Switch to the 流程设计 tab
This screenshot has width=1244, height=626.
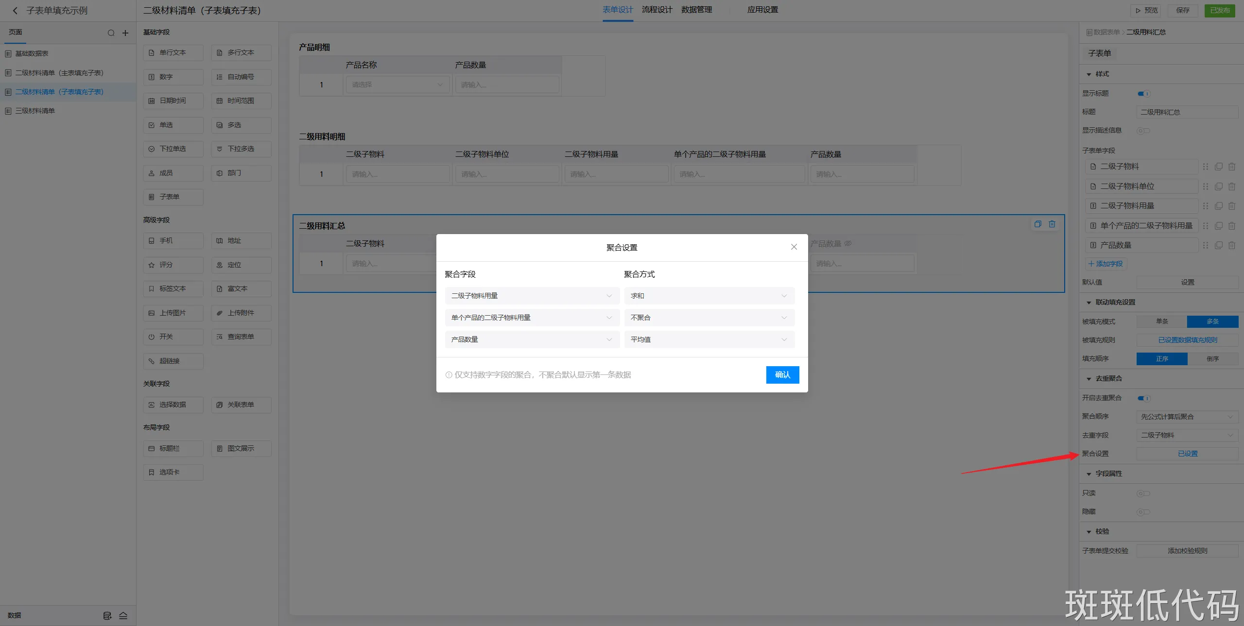coord(657,10)
